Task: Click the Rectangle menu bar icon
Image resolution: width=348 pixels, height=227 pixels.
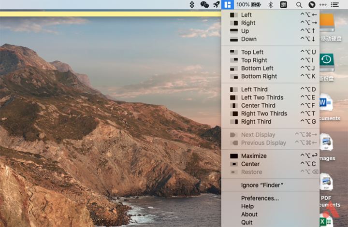Action: pos(228,4)
